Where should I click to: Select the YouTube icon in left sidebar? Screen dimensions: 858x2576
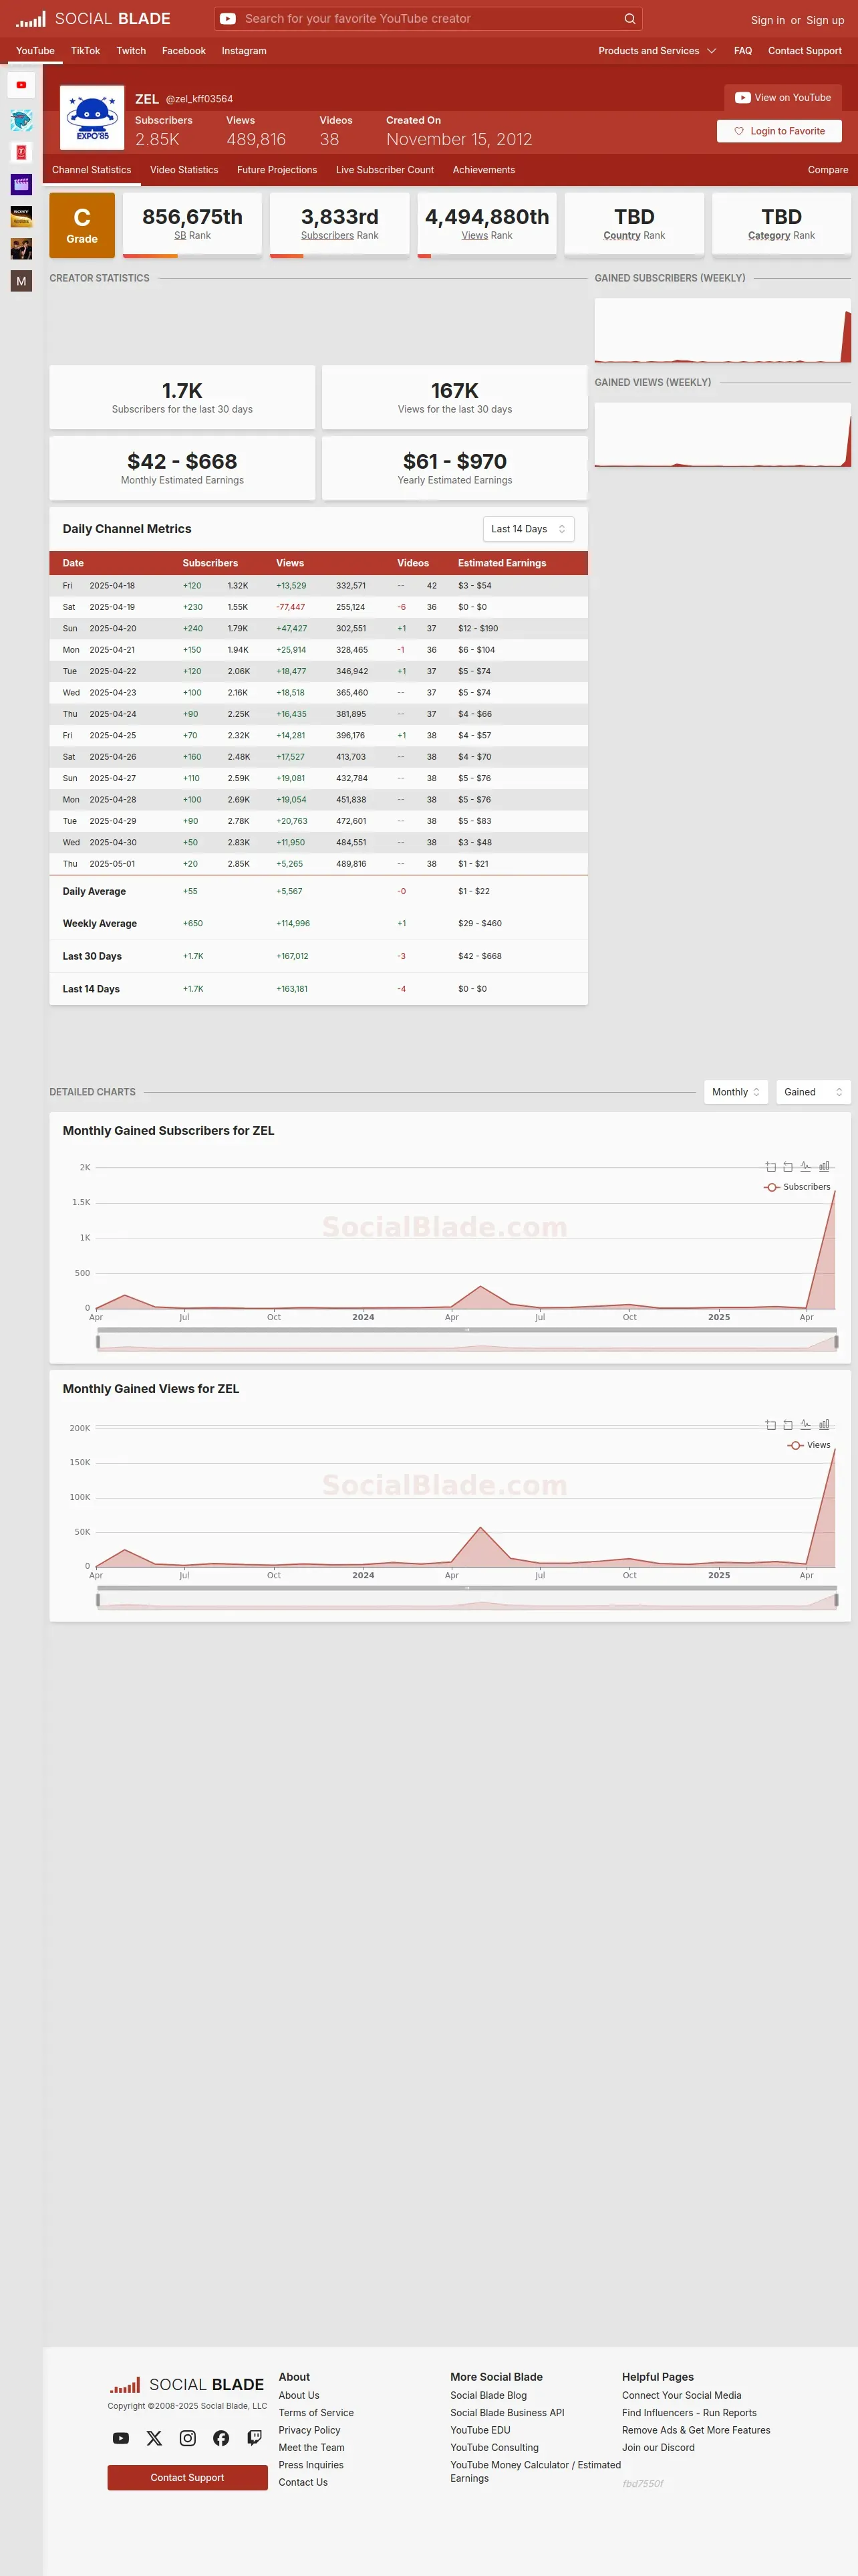tap(21, 85)
